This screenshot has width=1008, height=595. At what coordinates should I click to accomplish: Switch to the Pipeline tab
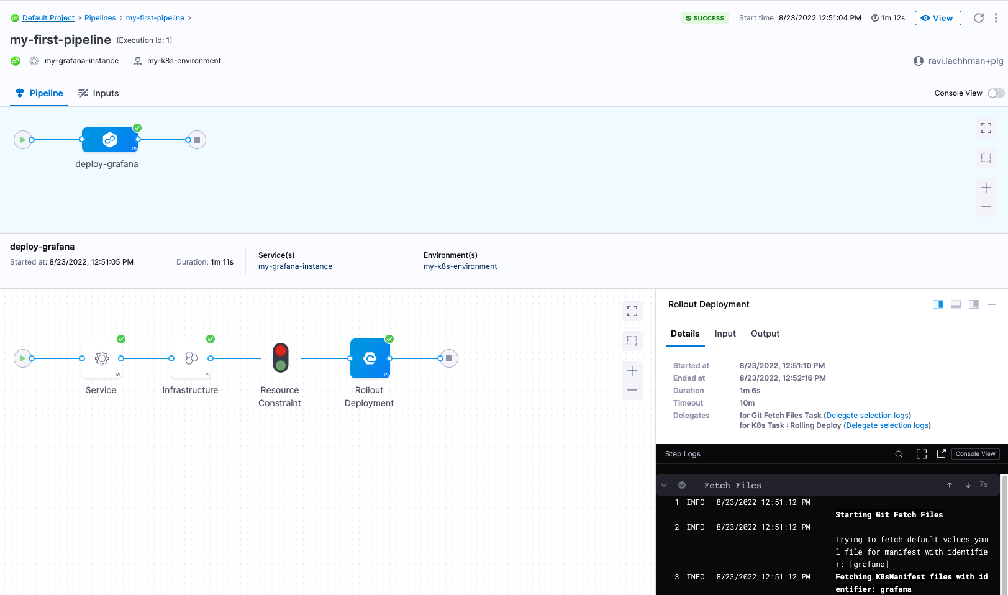tap(40, 93)
